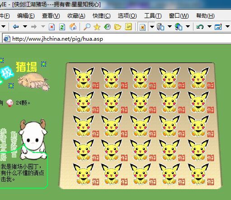Open the 快捷(C) menu
This screenshot has width=231, height=200.
102,16
